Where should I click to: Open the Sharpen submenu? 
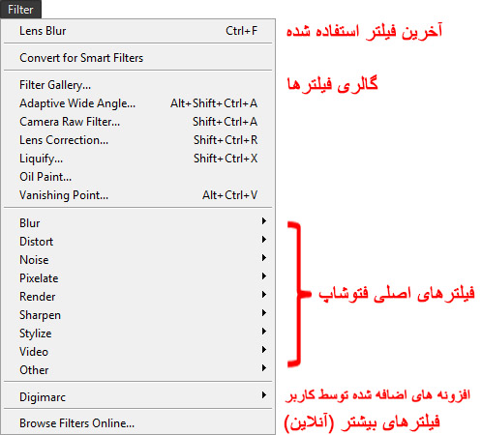click(x=138, y=315)
